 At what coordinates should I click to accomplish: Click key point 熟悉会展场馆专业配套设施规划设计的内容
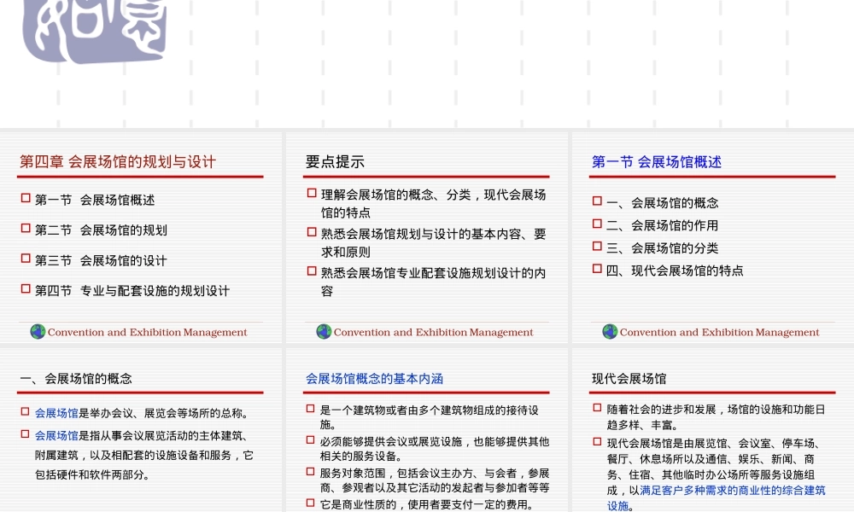[434, 282]
